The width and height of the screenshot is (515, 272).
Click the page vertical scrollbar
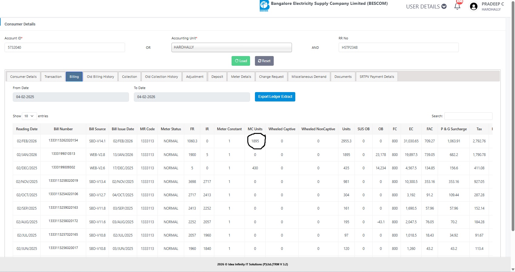pos(513,121)
